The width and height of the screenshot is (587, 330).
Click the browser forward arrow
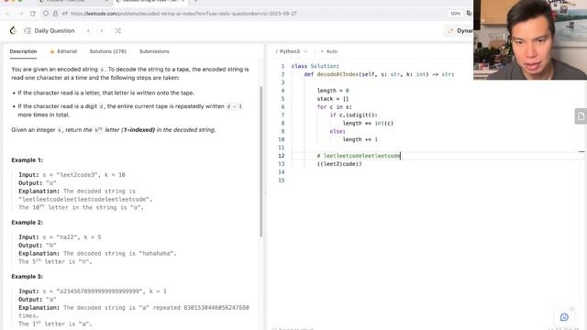click(x=20, y=14)
